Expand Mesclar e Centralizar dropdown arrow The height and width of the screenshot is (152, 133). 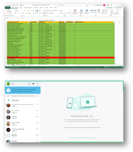[54, 13]
